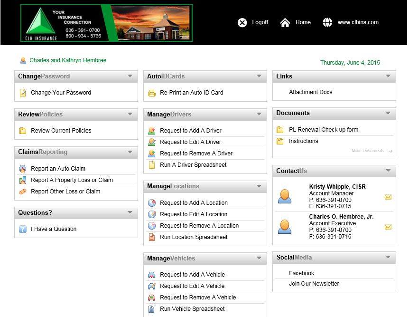Click the Run A Driver Spreadsheet icon
Viewport: 409px width, 317px height.
click(152, 165)
